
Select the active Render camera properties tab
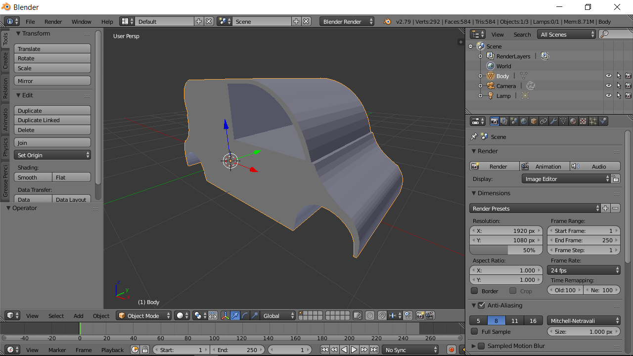pyautogui.click(x=494, y=121)
